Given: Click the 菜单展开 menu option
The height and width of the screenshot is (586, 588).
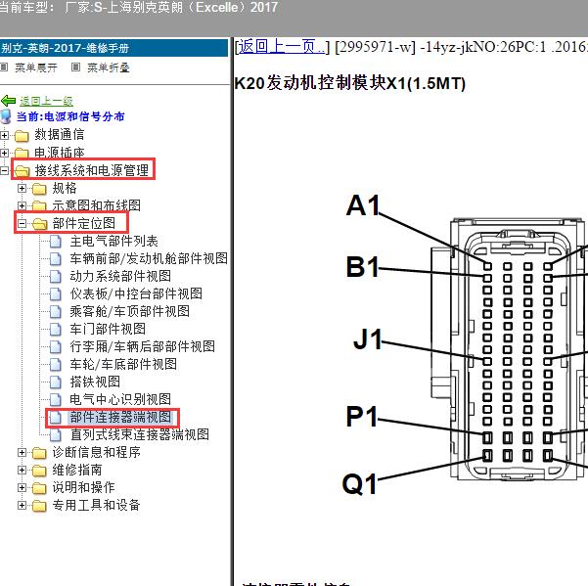Looking at the screenshot, I should [35, 68].
